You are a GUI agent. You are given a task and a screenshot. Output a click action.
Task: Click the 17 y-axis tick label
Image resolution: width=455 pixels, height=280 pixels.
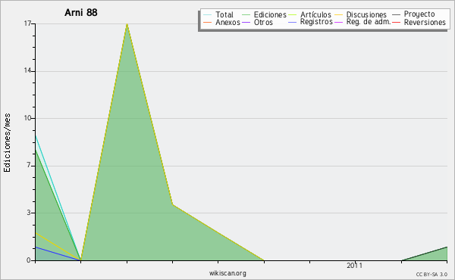point(27,23)
